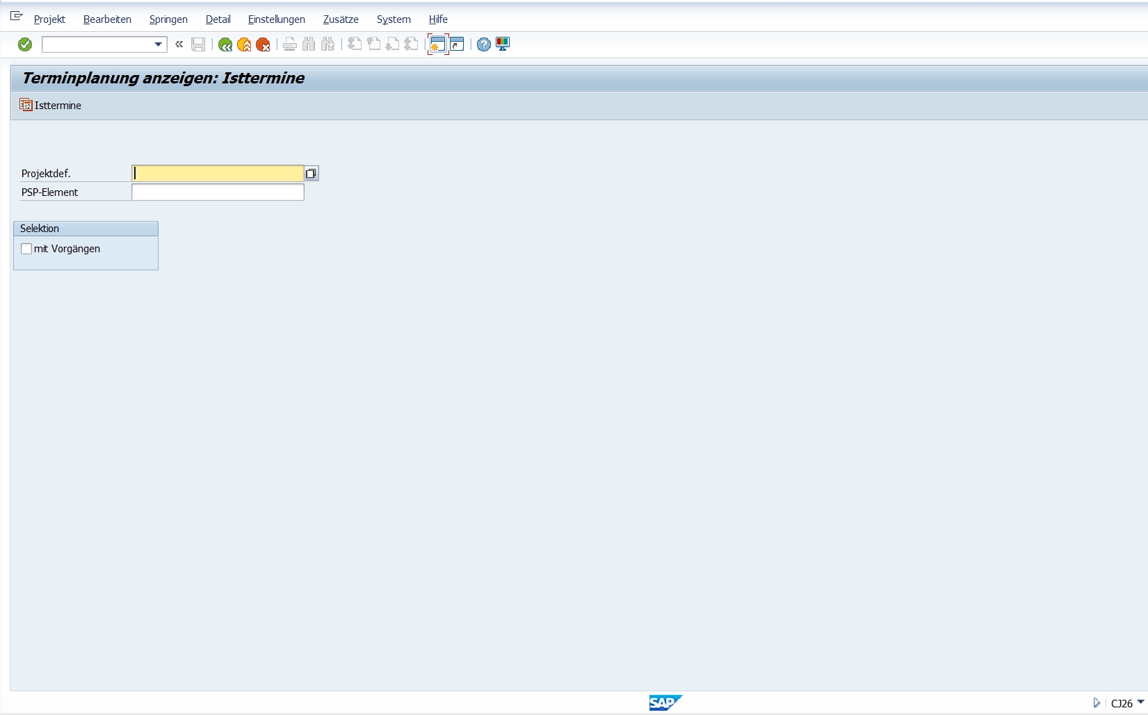Click the status bar triangle left of CJ26
The width and height of the screenshot is (1148, 715).
[1097, 703]
